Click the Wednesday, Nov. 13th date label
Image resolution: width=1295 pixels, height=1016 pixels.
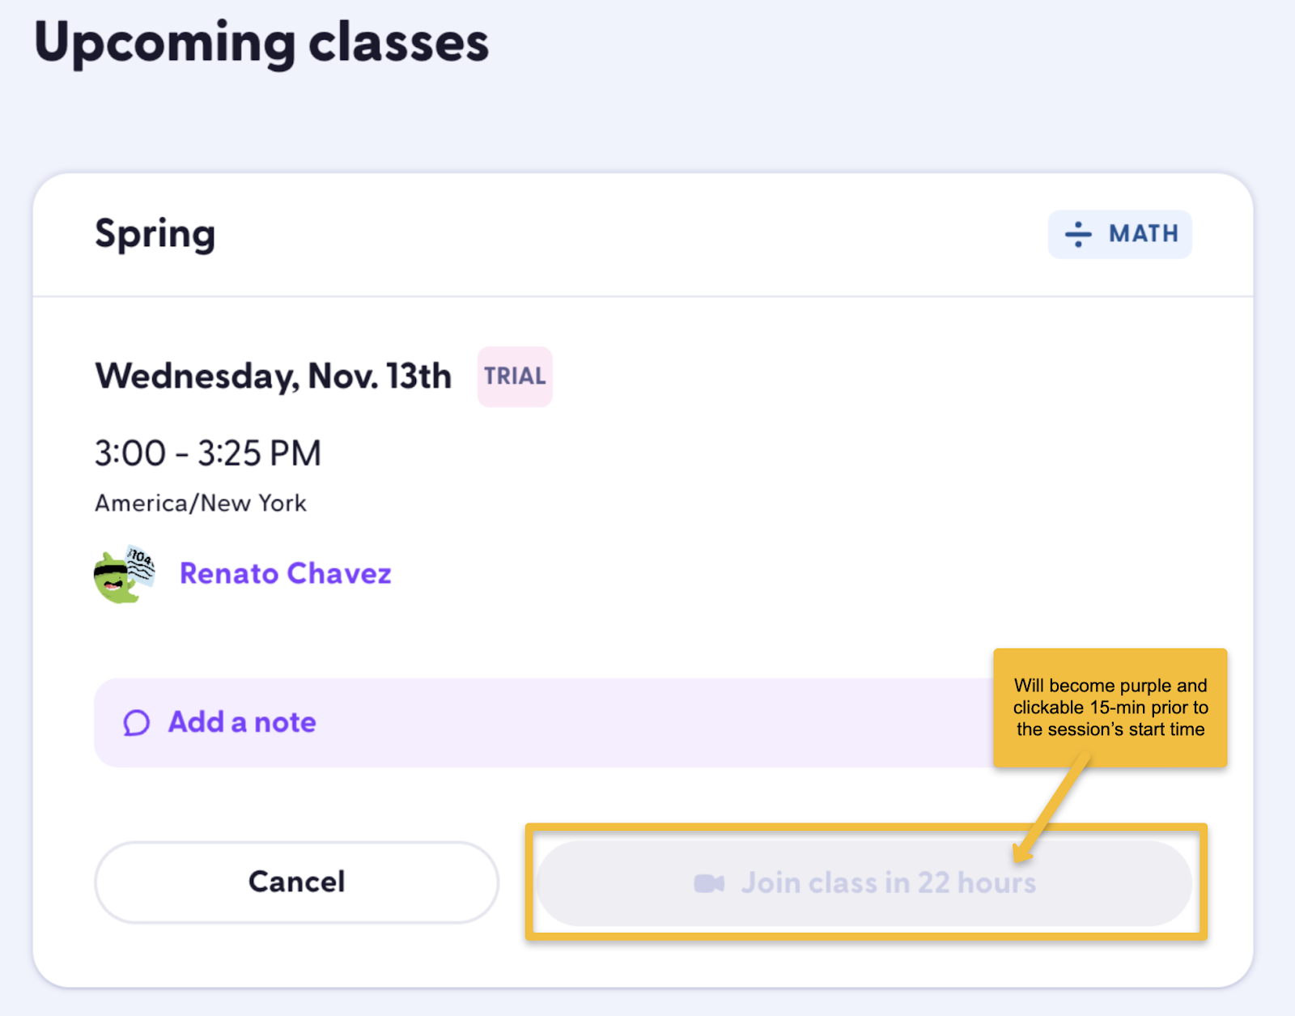[273, 375]
